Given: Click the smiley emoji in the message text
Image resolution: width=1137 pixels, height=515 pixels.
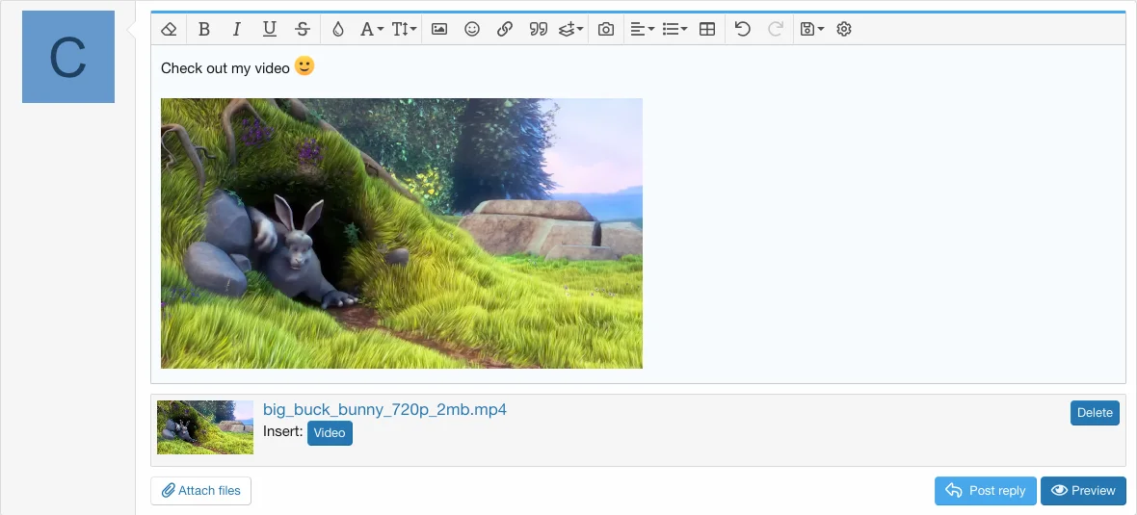Looking at the screenshot, I should [304, 66].
